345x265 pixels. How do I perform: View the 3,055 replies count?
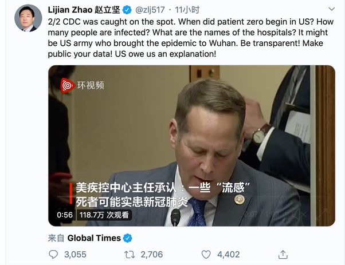click(75, 255)
